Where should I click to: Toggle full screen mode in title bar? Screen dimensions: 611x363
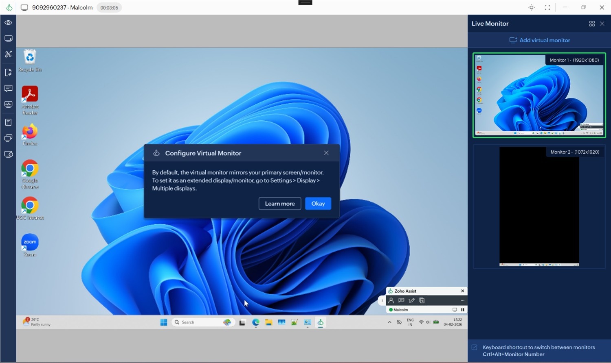[547, 7]
